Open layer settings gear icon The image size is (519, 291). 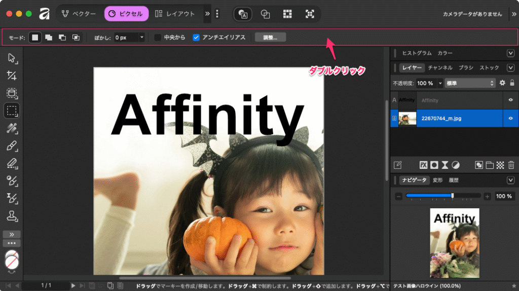click(502, 83)
